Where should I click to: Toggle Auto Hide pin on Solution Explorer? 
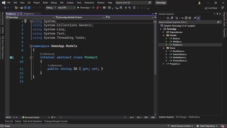click(217, 14)
